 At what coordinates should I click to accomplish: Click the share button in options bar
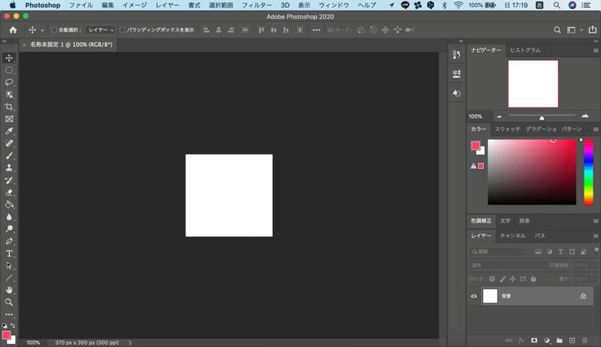(593, 29)
